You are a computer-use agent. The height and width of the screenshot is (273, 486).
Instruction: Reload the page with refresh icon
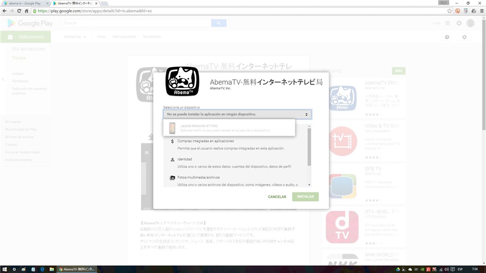(x=19, y=11)
